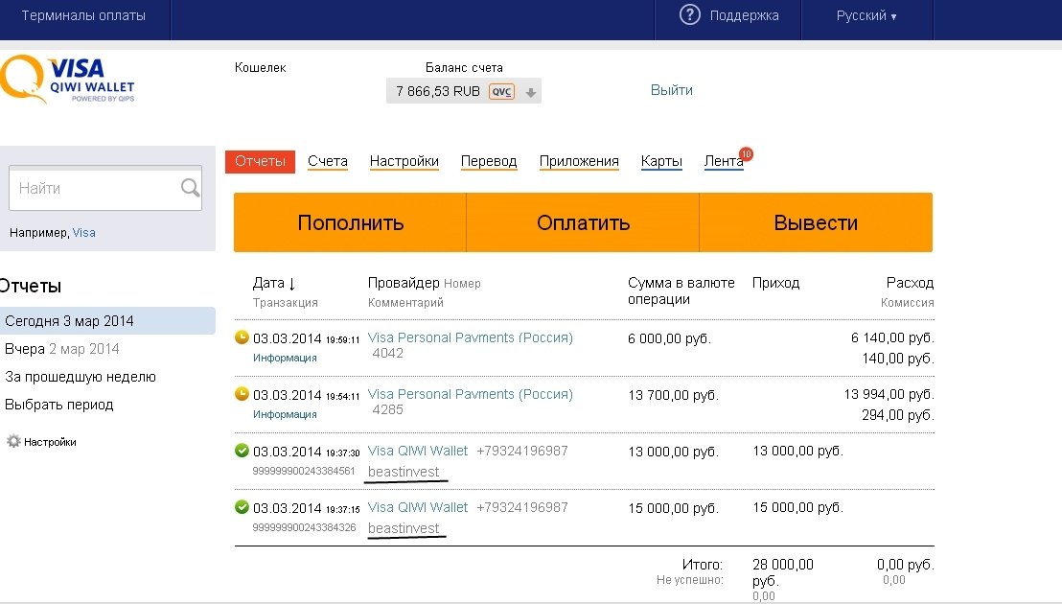Select Сегодня 3 мар 2014 report period

click(107, 321)
